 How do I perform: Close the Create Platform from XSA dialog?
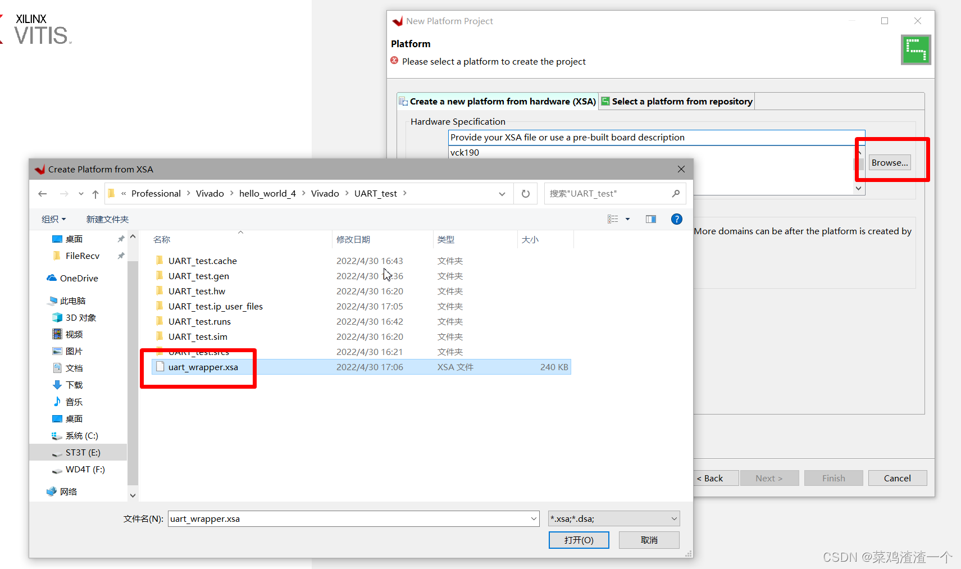click(x=681, y=169)
